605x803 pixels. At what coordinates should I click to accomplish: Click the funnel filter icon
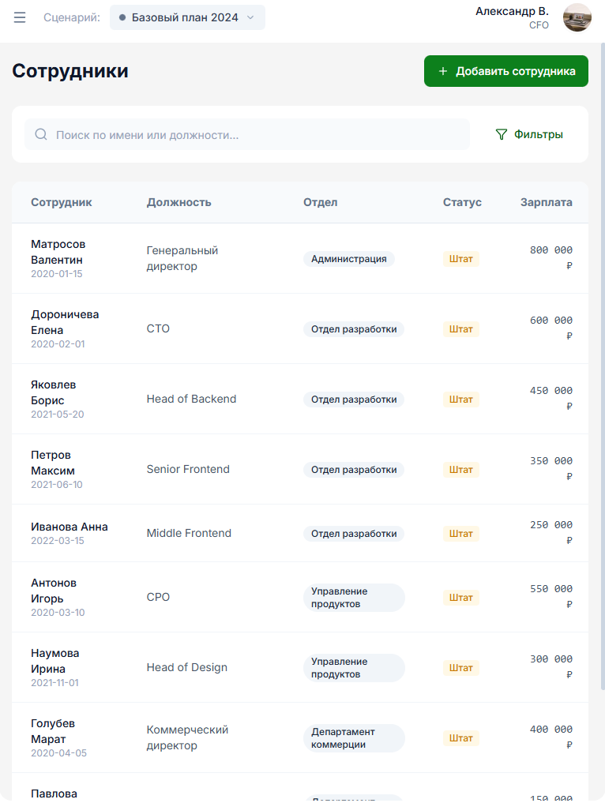click(x=501, y=135)
